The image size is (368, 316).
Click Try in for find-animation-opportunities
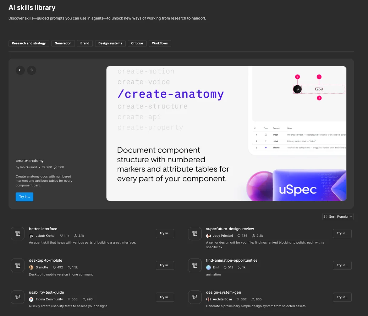(342, 265)
